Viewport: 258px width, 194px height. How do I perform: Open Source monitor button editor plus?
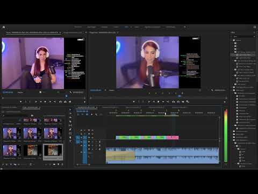pos(85,102)
